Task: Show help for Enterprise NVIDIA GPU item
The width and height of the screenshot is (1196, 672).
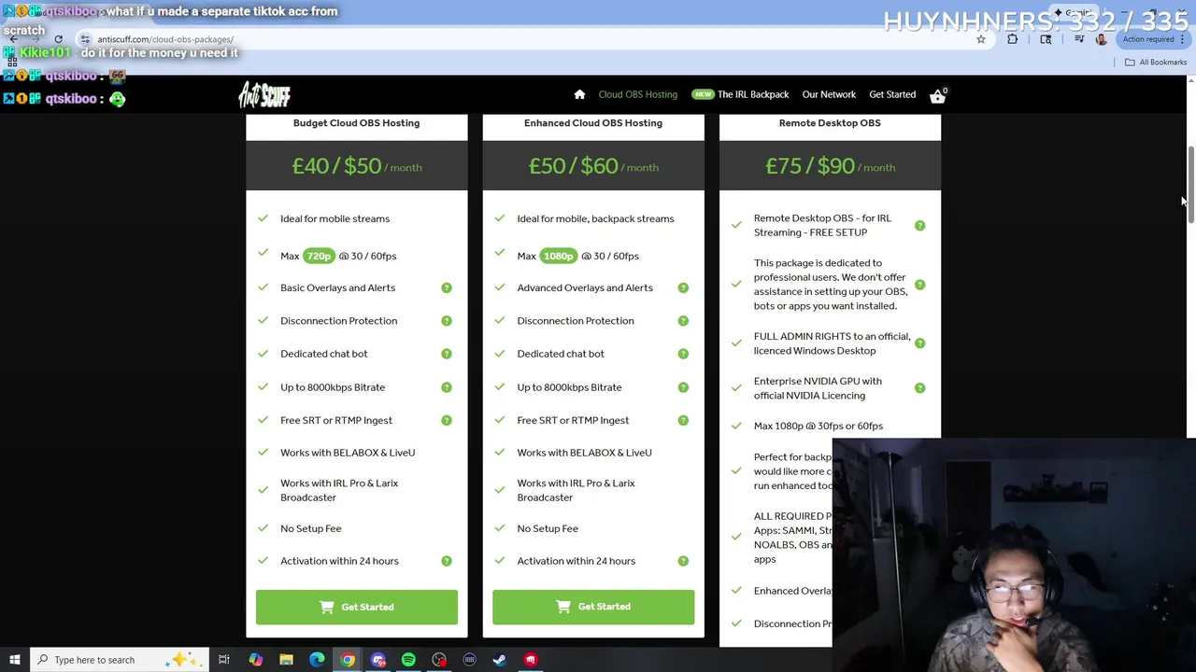Action: tap(919, 388)
